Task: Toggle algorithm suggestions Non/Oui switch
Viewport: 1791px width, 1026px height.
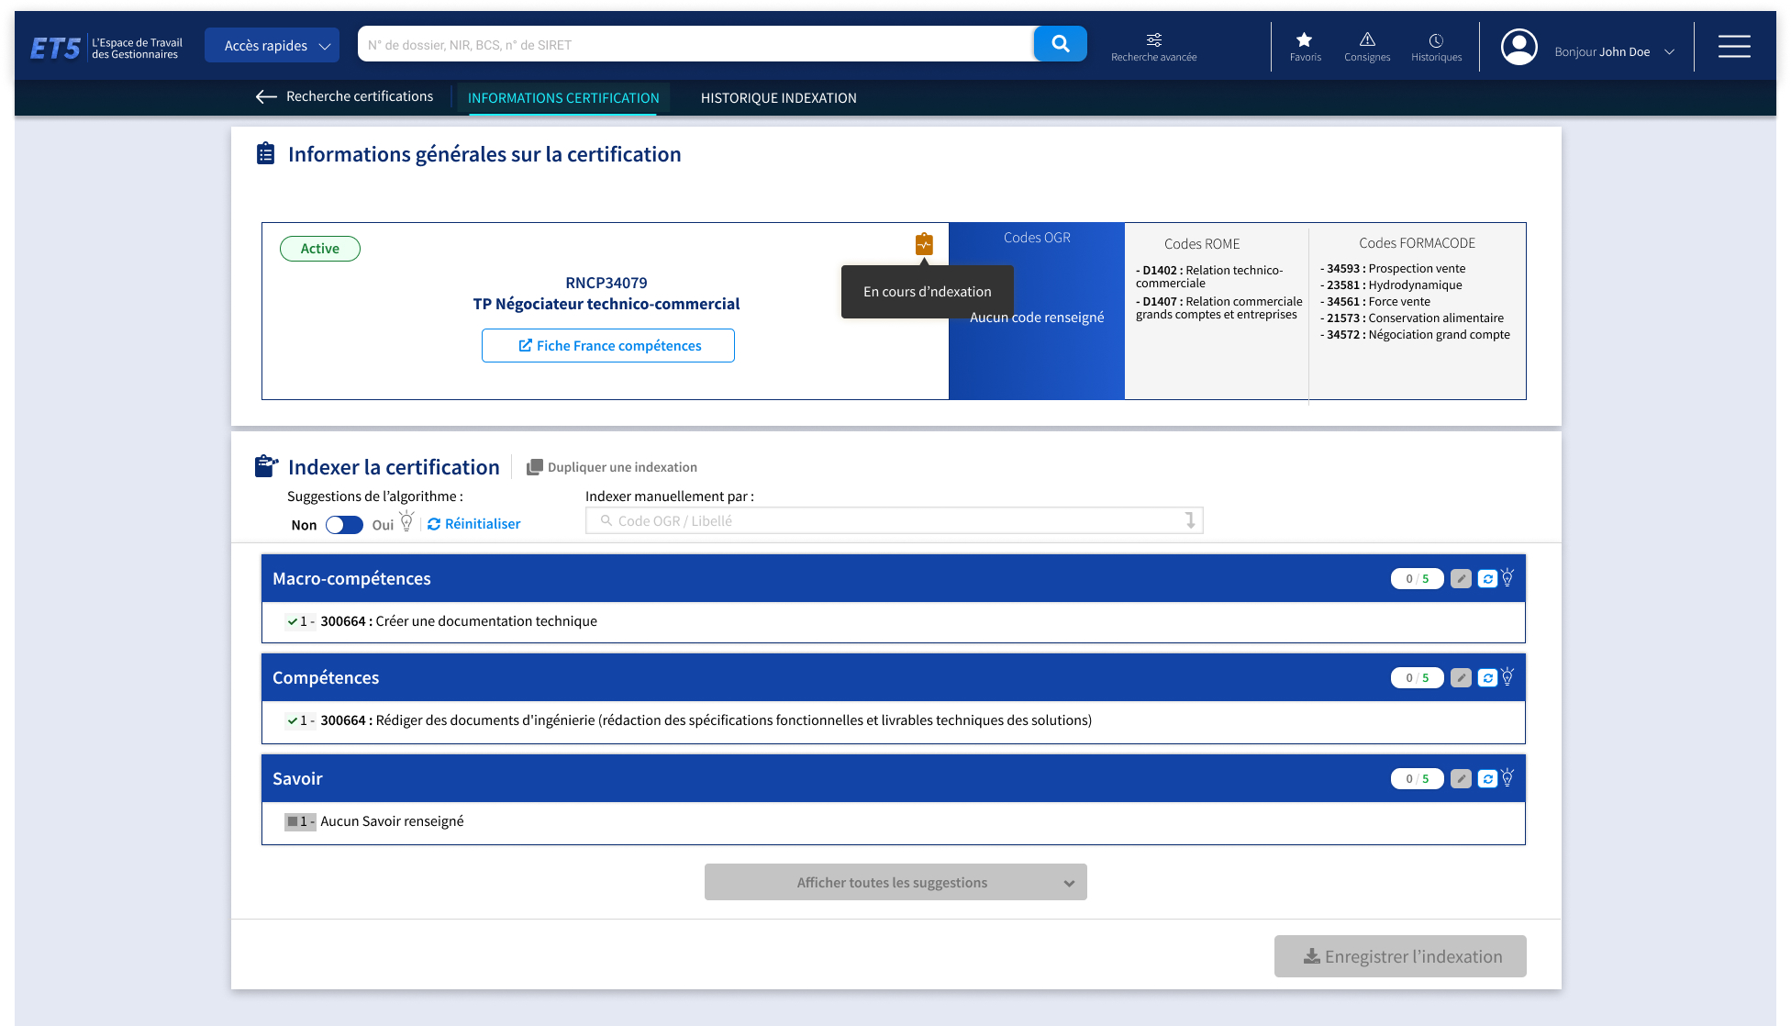Action: [x=344, y=525]
